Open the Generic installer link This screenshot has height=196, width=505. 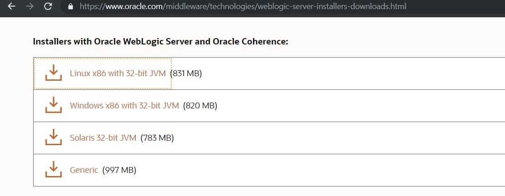click(84, 170)
